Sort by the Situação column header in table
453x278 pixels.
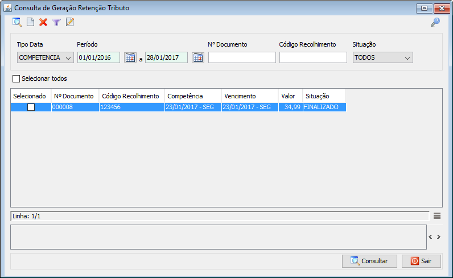coord(324,96)
